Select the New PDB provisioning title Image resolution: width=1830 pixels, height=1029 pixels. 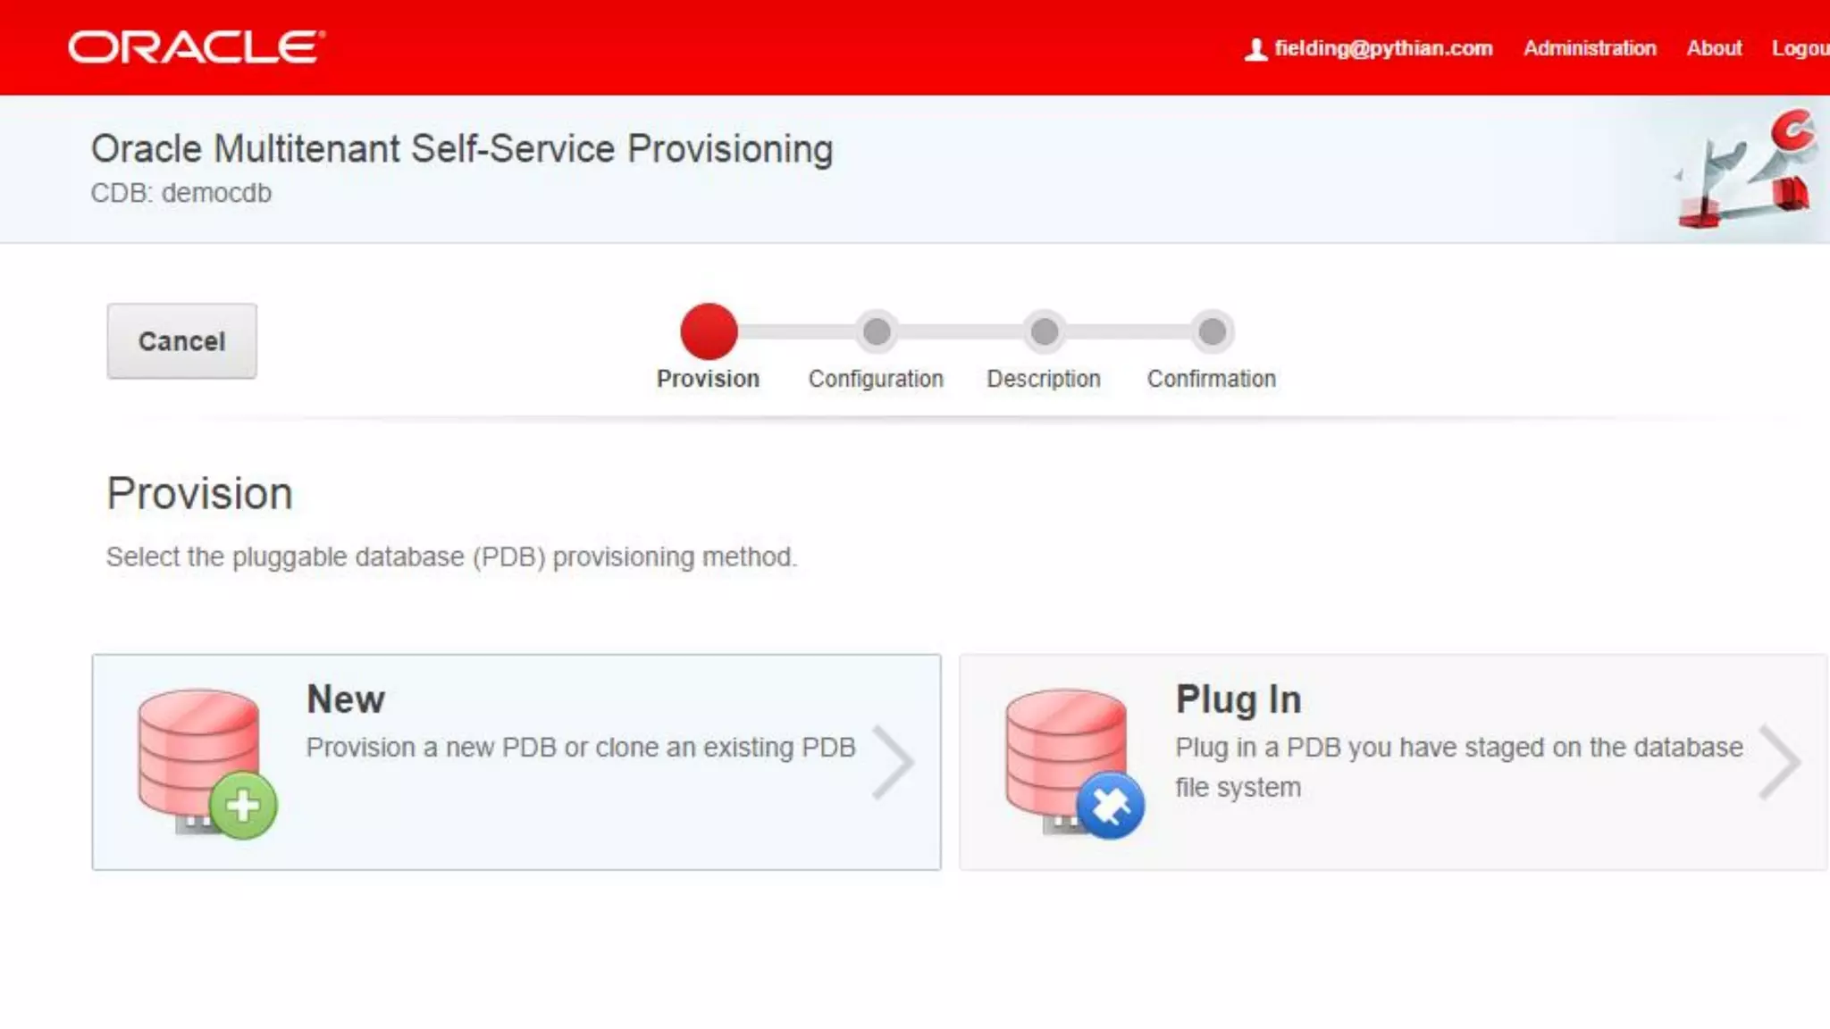pos(346,699)
